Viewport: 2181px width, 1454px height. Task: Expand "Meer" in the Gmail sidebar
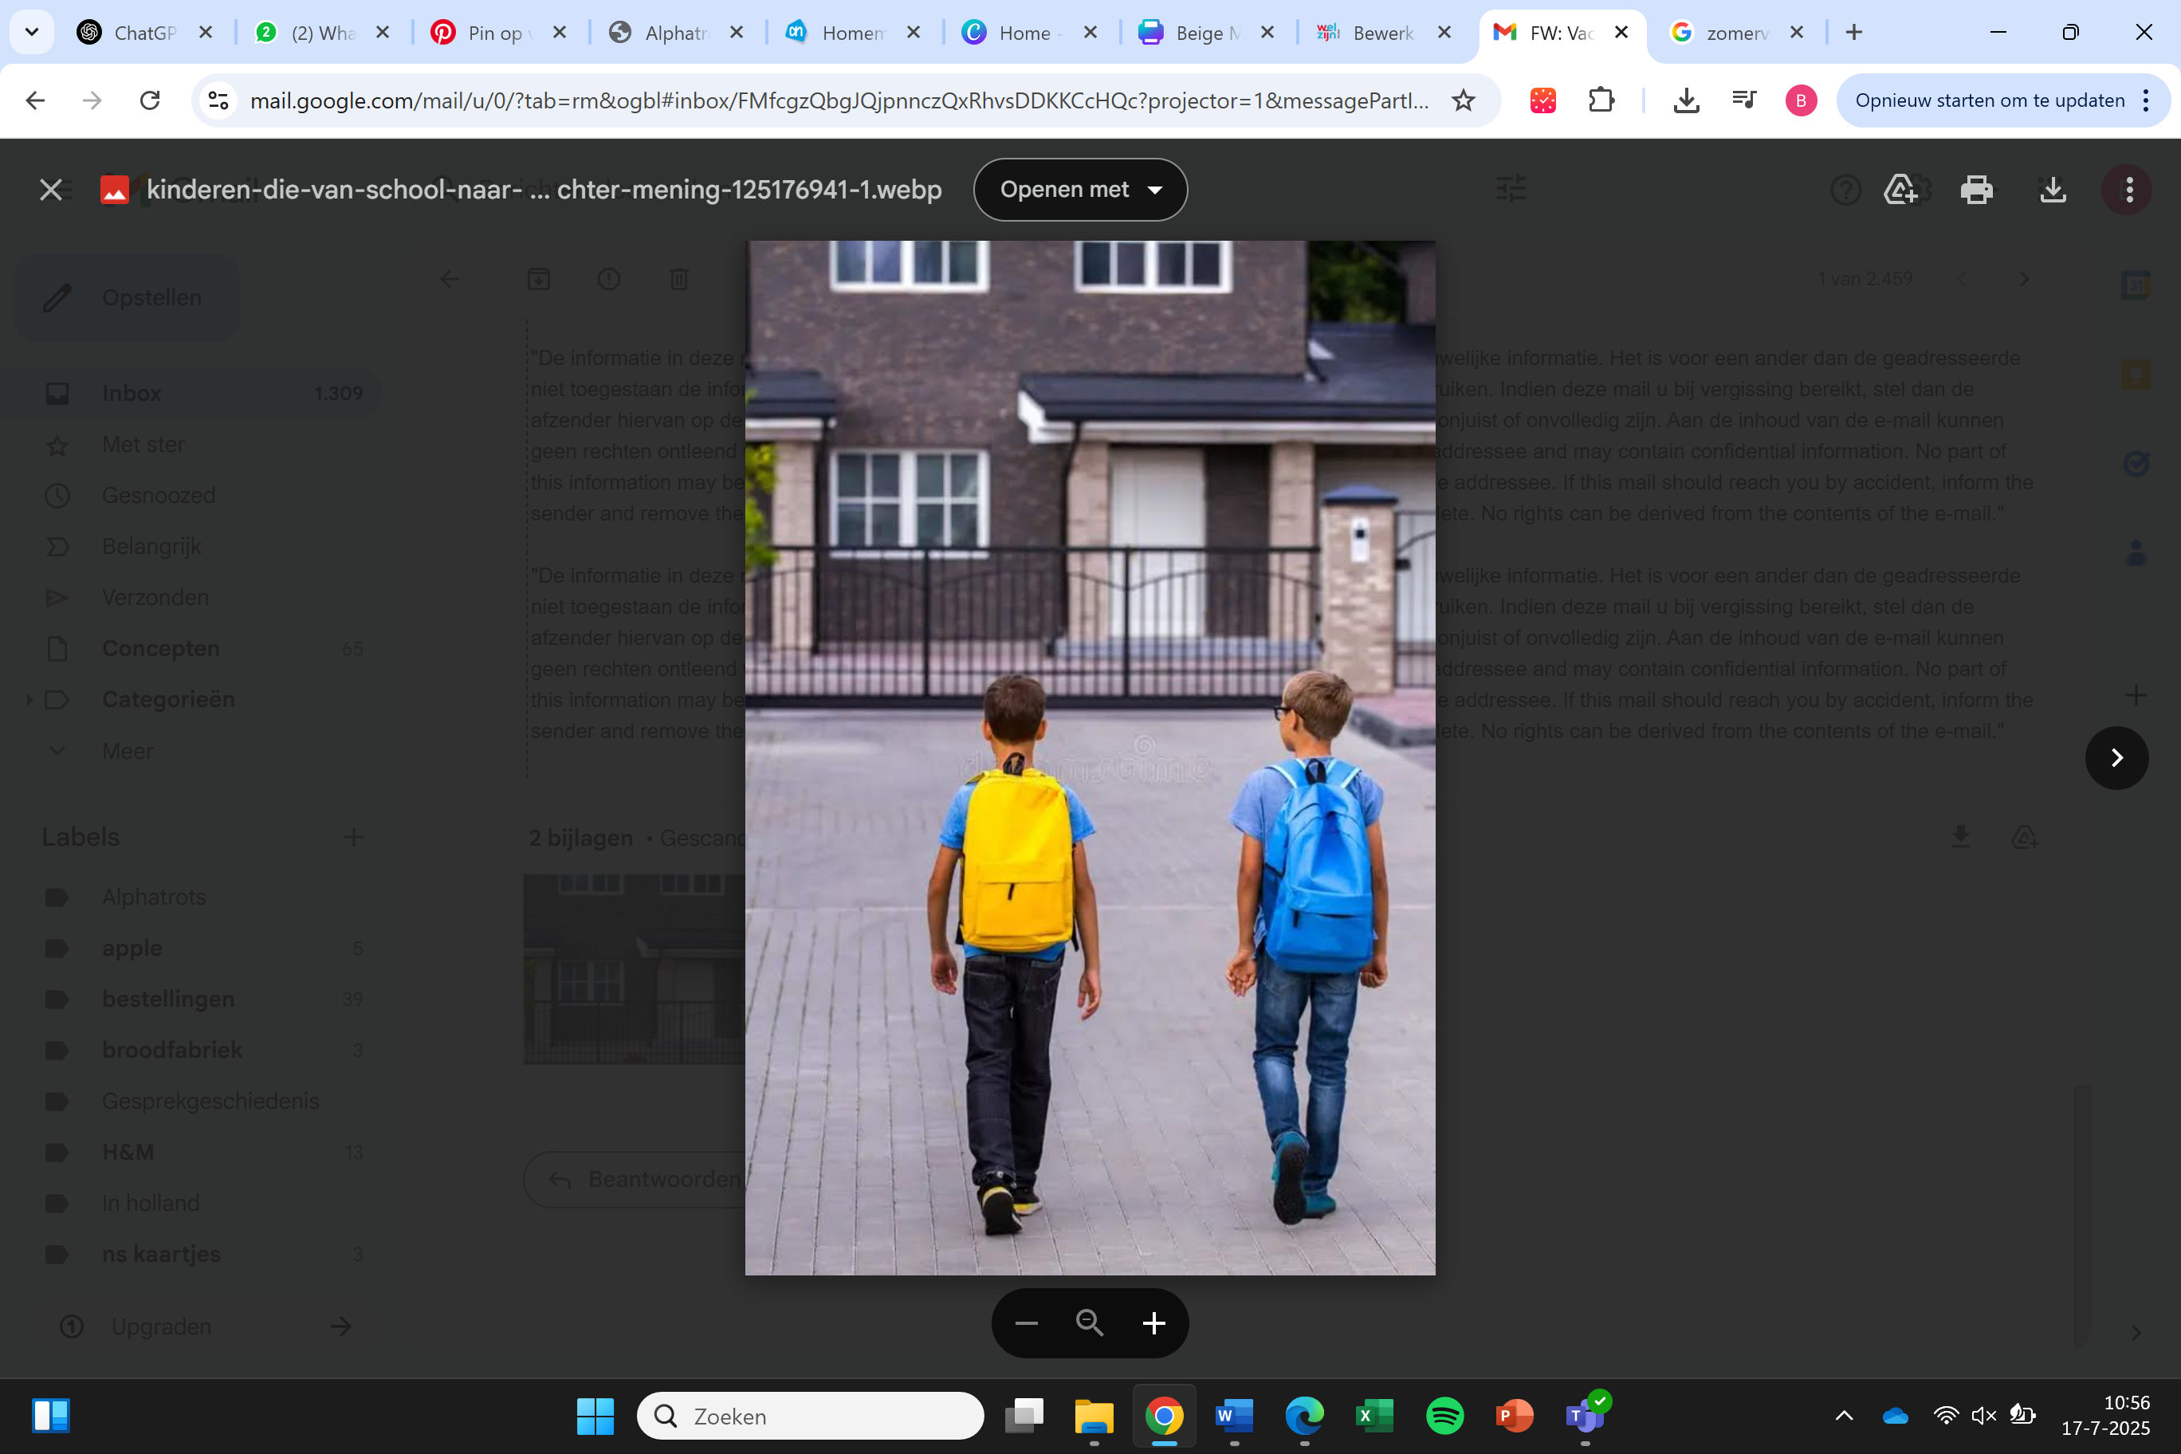click(127, 751)
